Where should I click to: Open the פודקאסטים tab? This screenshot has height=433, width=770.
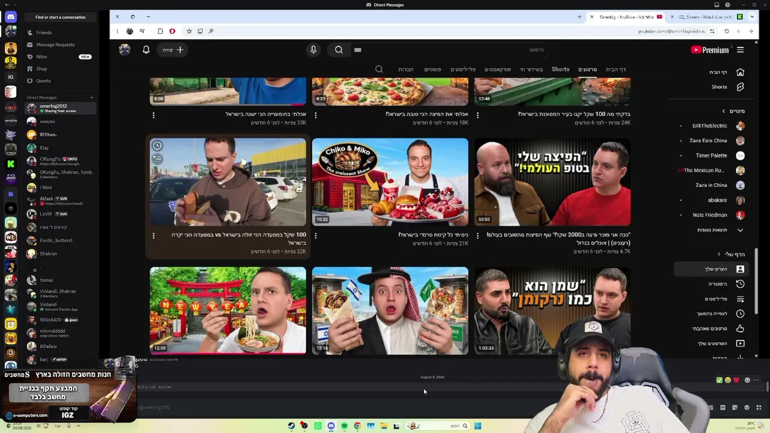(497, 69)
